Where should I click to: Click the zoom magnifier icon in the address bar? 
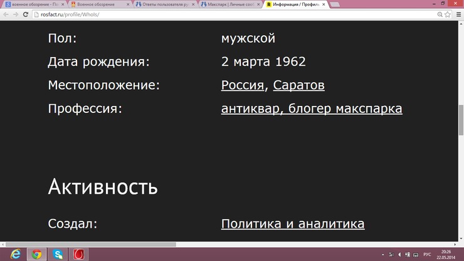tap(440, 14)
